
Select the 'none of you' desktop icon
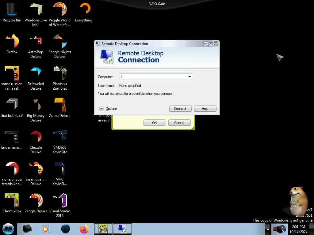coord(12,174)
